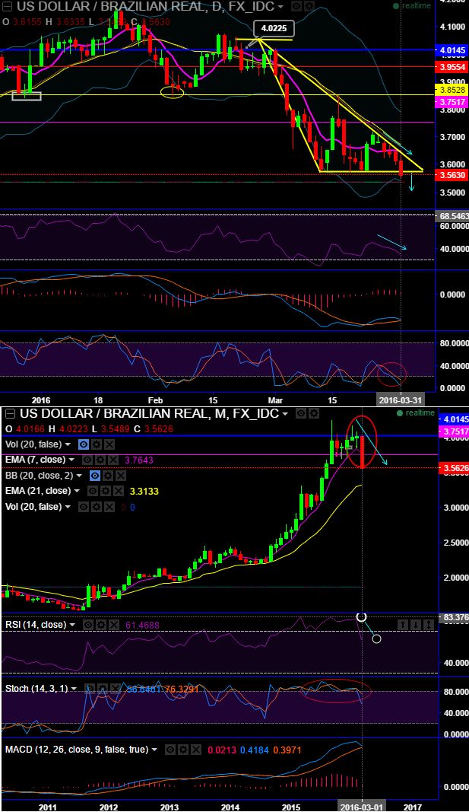Viewport: 469px width, 812px height.
Task: Toggle visibility of first Vol (20, false)
Action: [x=84, y=444]
